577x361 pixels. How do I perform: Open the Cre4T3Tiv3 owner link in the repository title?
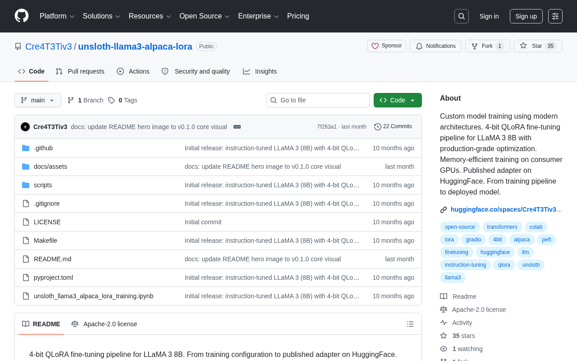click(49, 46)
